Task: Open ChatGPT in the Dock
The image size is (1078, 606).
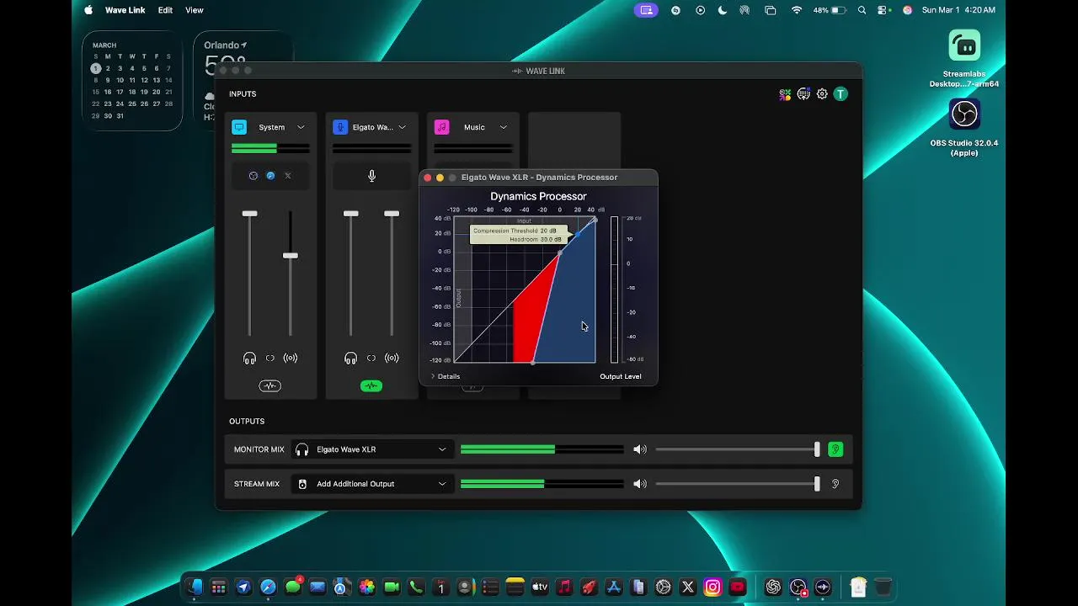Action: point(773,587)
